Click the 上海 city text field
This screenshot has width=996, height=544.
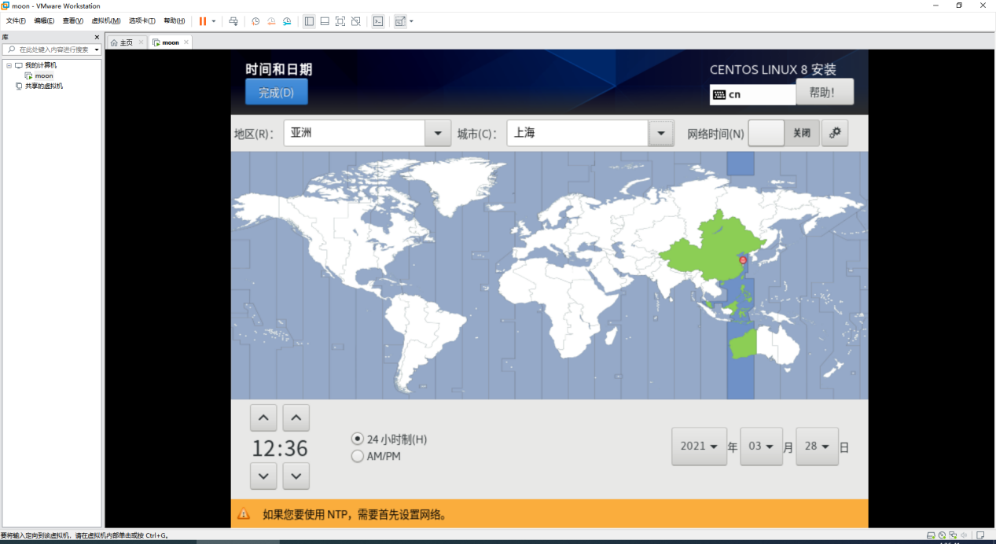(x=578, y=133)
